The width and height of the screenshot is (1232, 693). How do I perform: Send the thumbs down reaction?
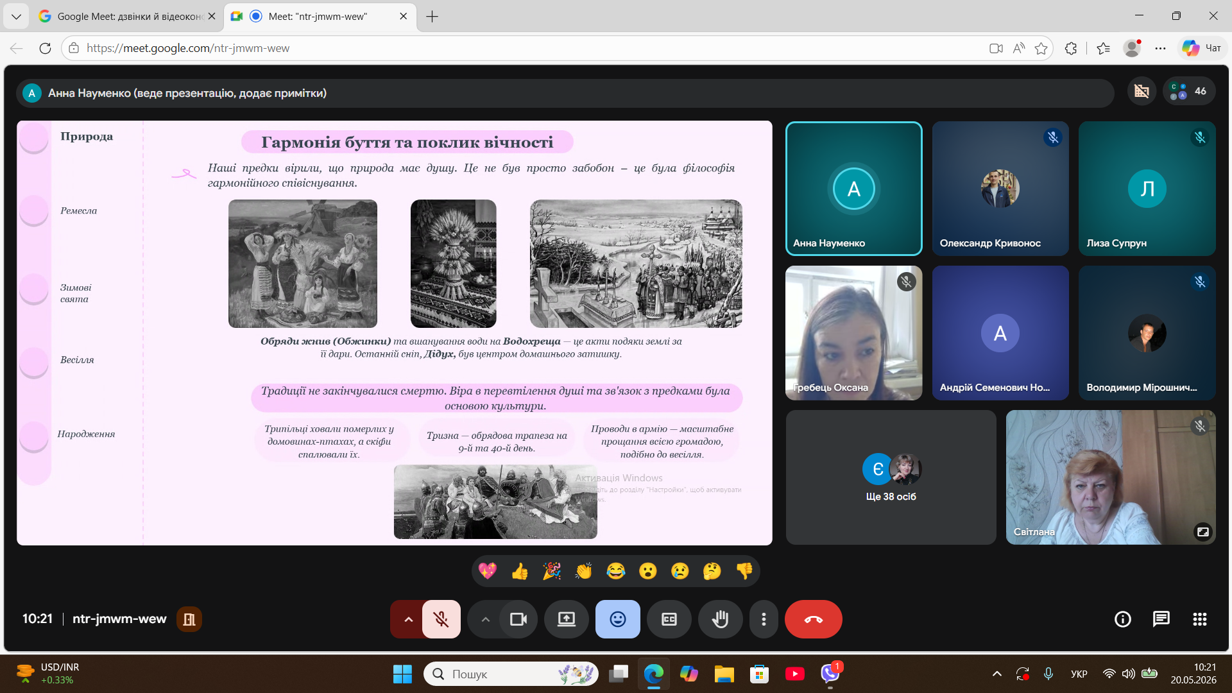tap(744, 570)
